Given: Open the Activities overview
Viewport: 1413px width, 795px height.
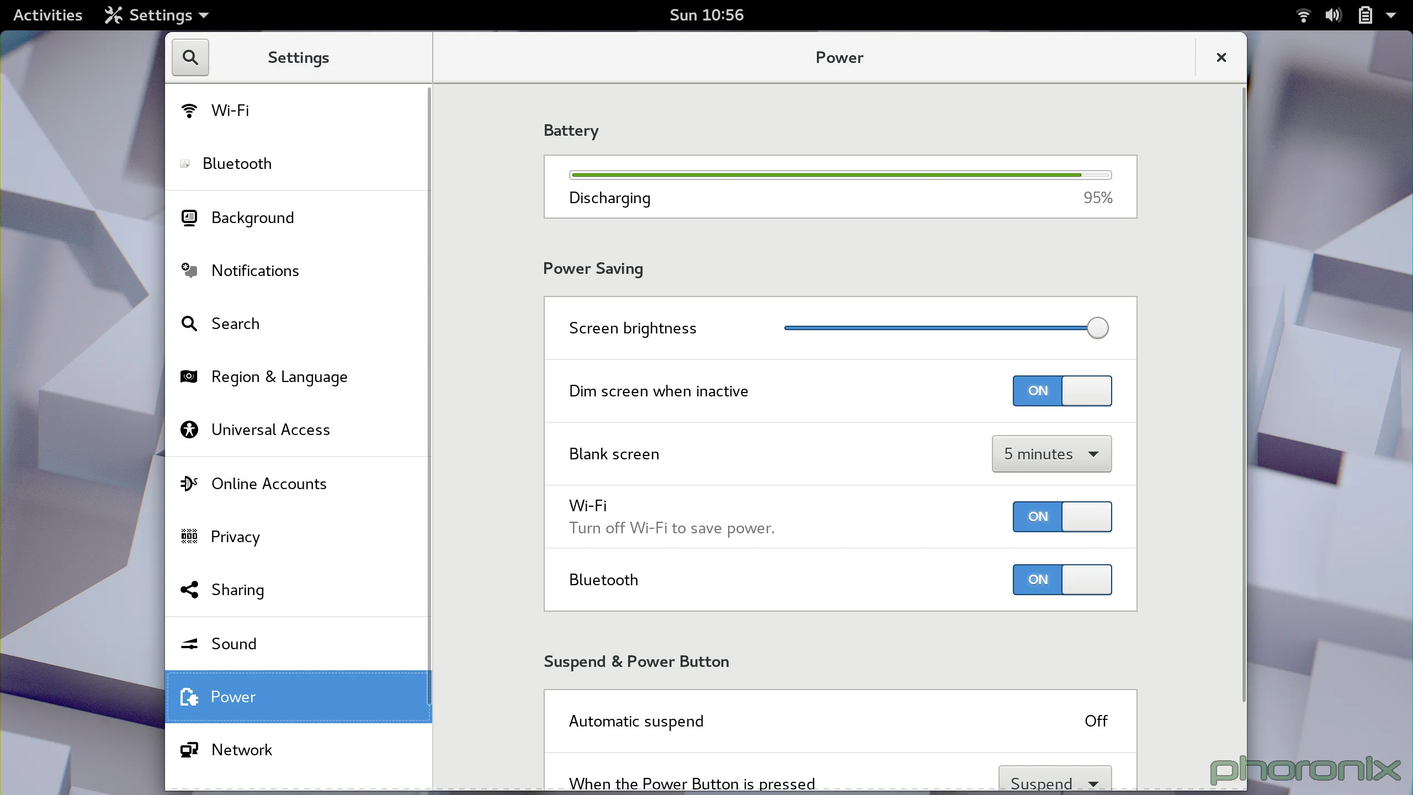Looking at the screenshot, I should [47, 15].
